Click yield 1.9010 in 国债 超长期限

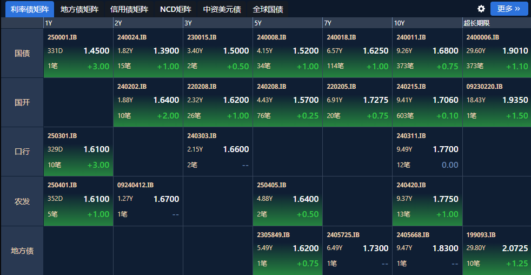515,51
